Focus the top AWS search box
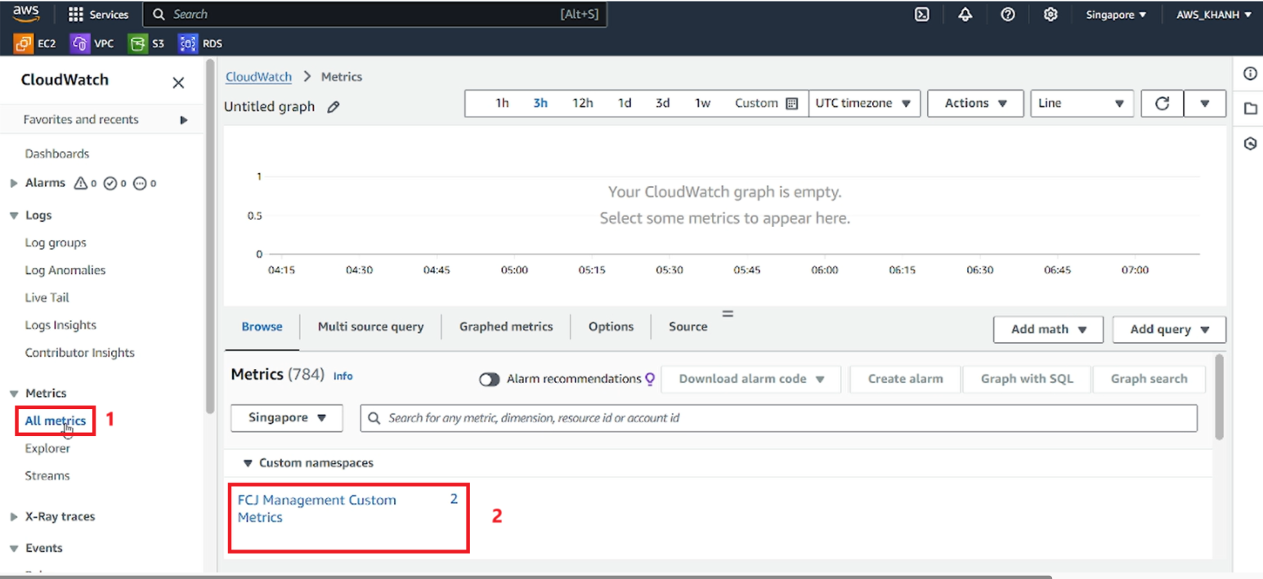The width and height of the screenshot is (1263, 579). pyautogui.click(x=374, y=14)
